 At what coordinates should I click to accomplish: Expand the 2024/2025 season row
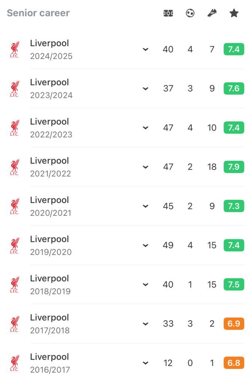tap(145, 50)
